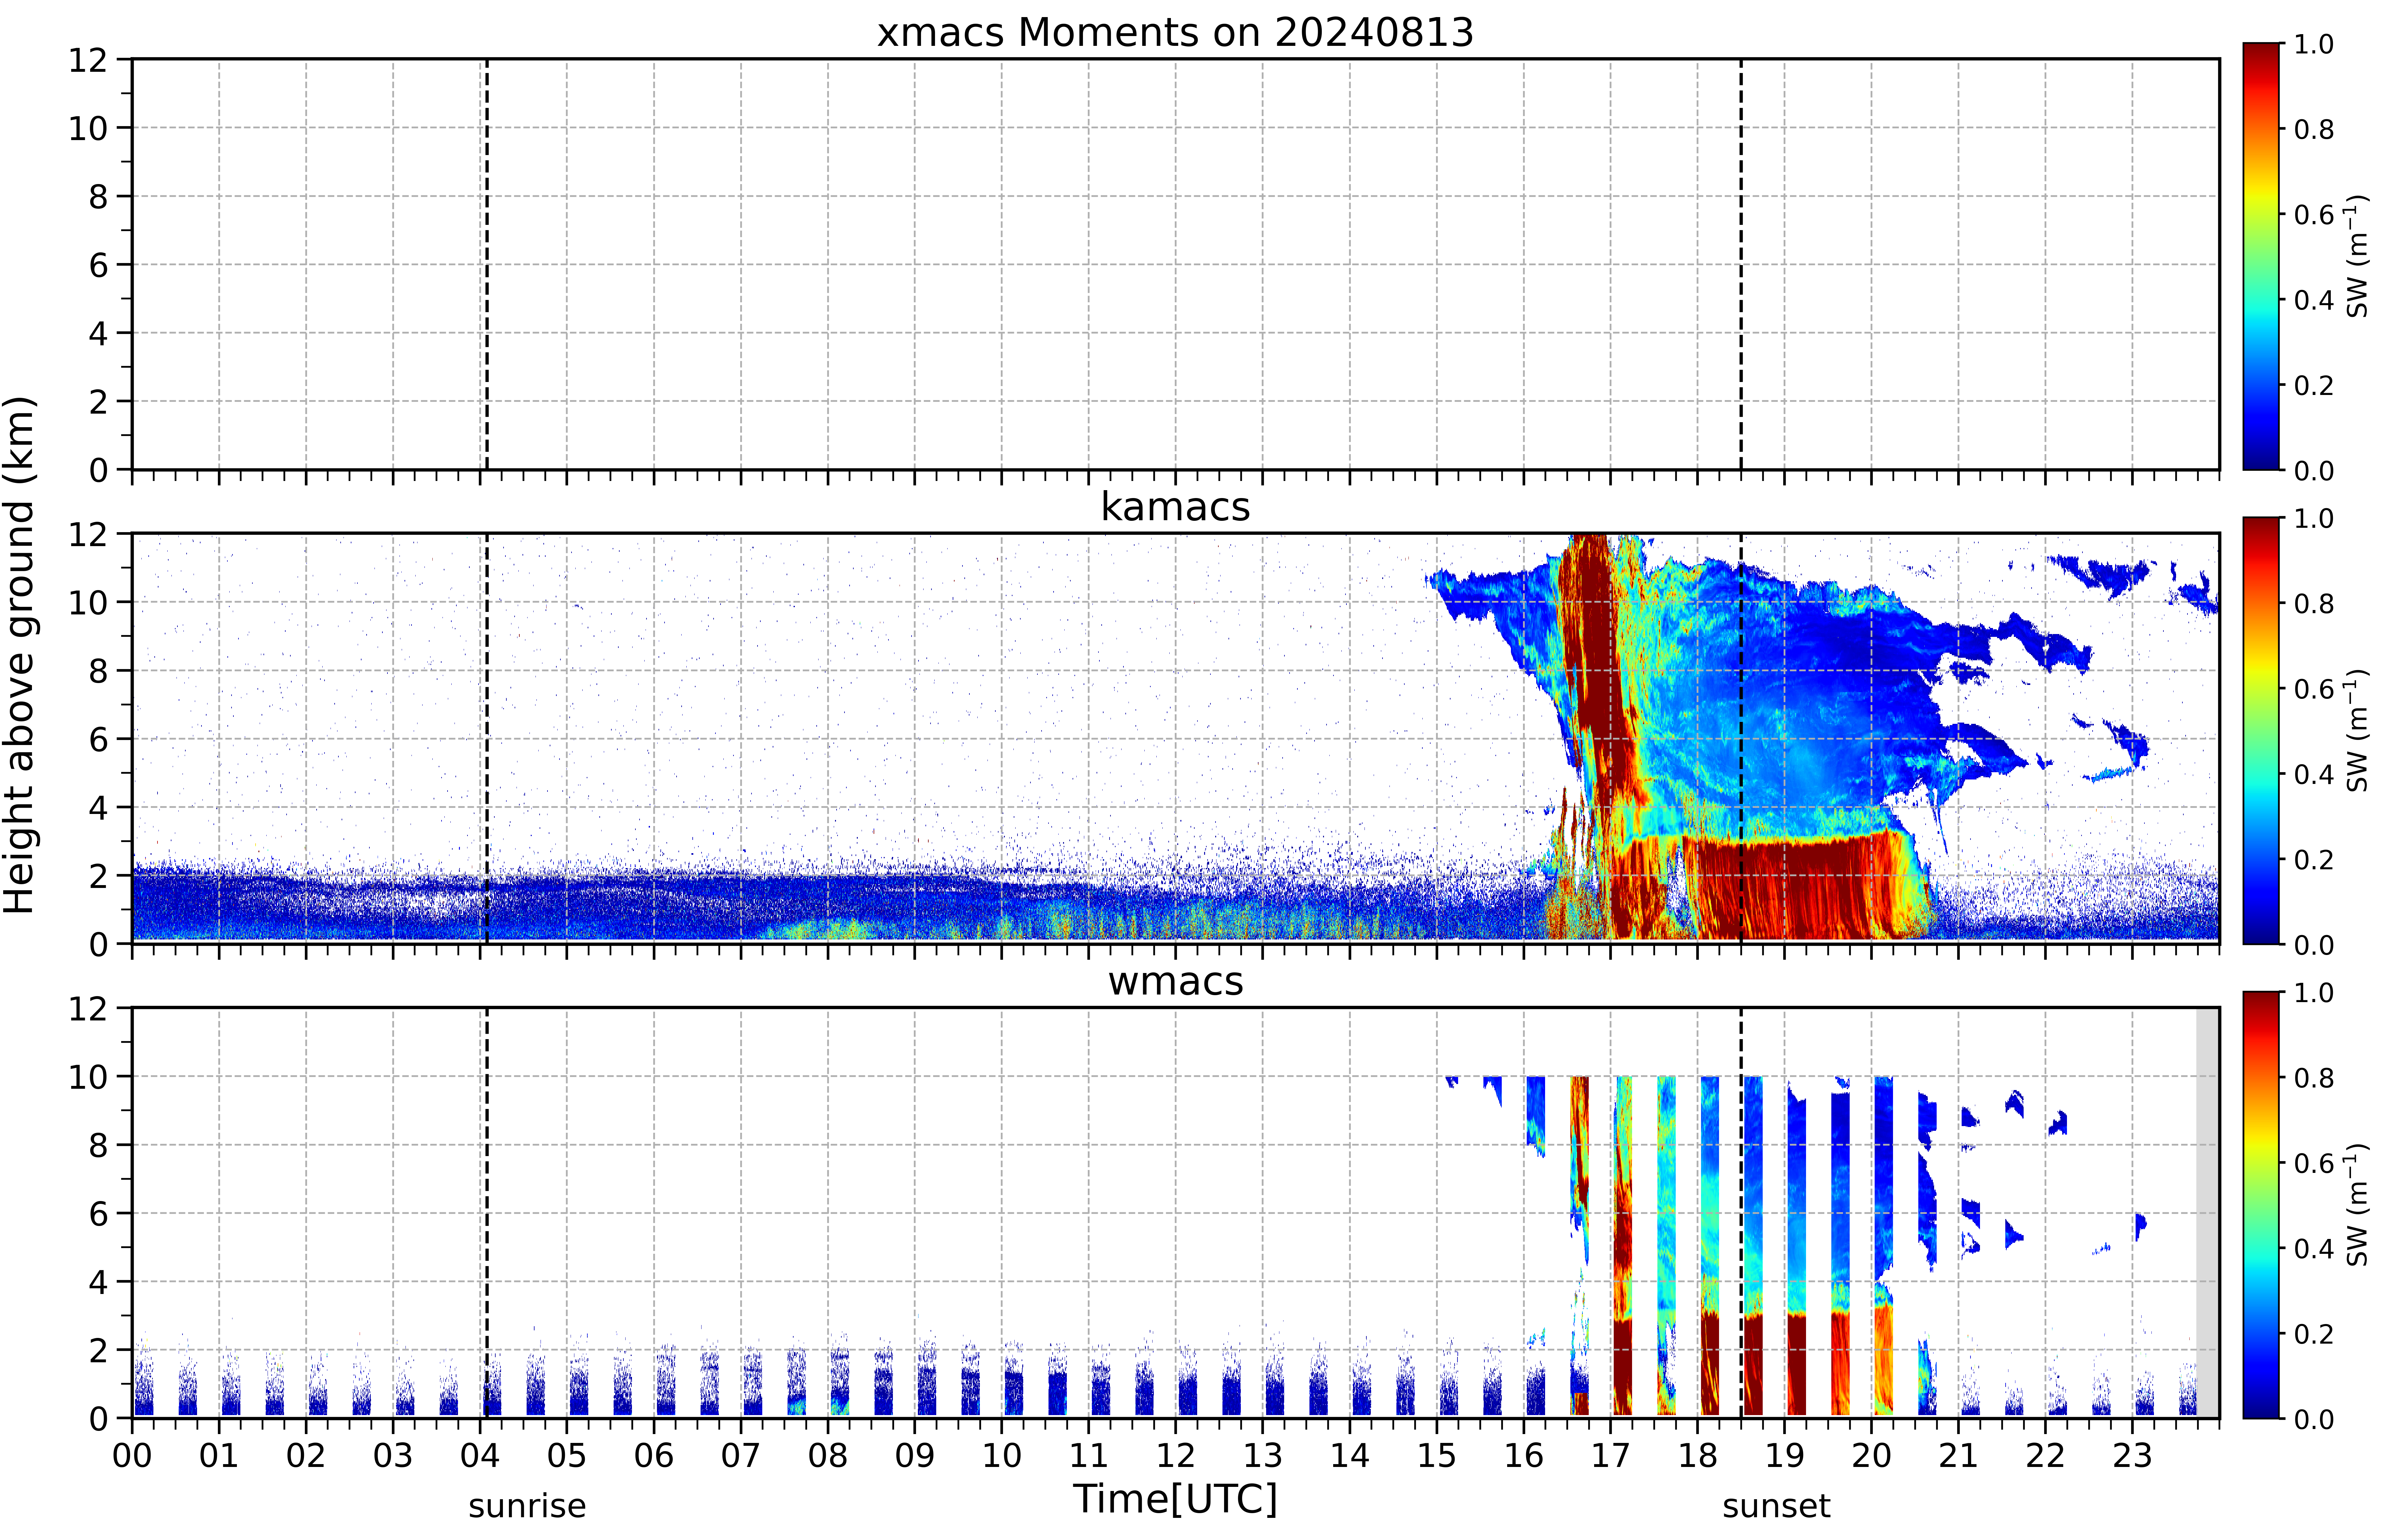Click the wmacs panel colorbar
Screen dimensions: 2388x1540
point(2261,1205)
